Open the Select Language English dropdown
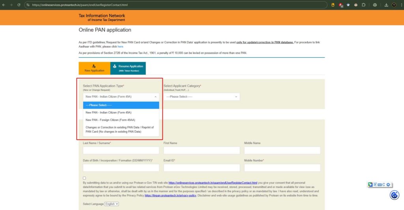Screen dimensions: 404x210 [x=112, y=204]
